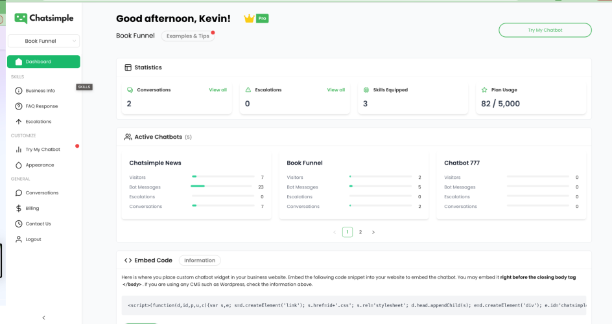View all conversations link
612x324 pixels.
pos(218,89)
